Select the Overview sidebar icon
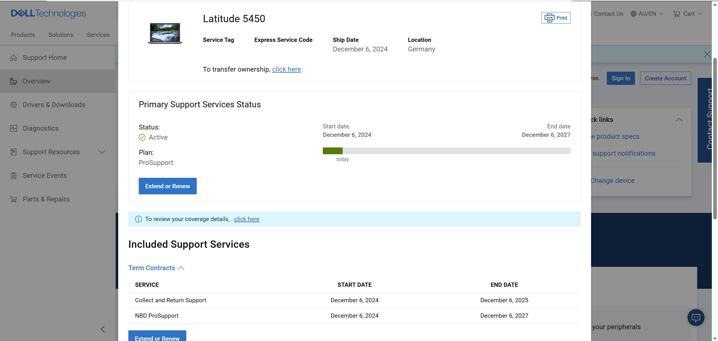The width and height of the screenshot is (718, 341). (14, 81)
